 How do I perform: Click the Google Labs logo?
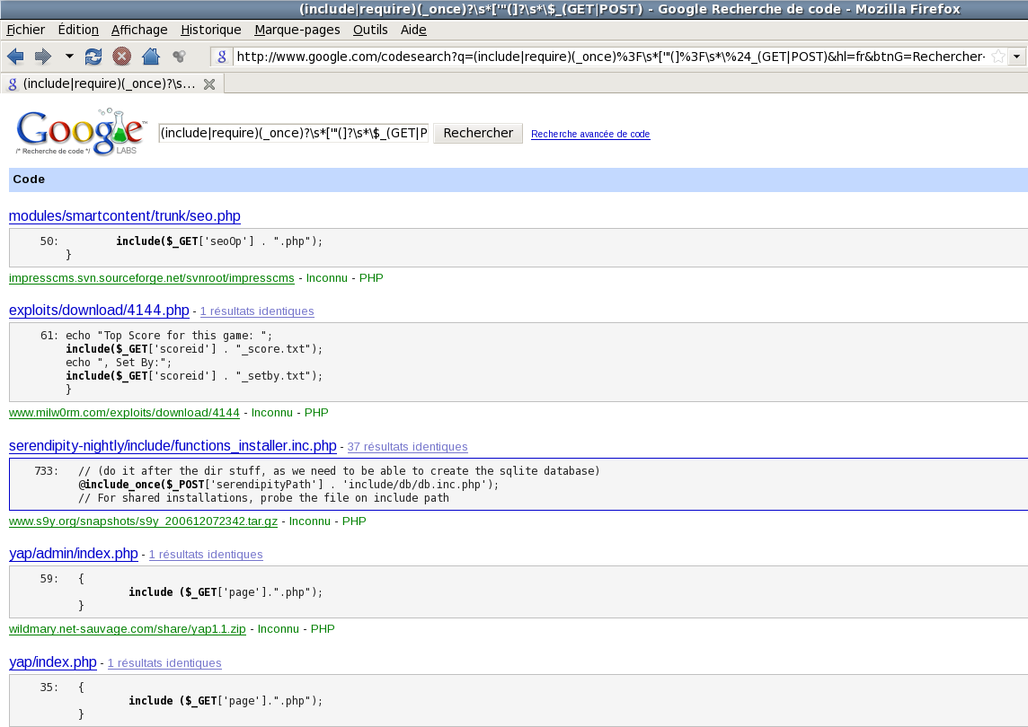tap(81, 133)
